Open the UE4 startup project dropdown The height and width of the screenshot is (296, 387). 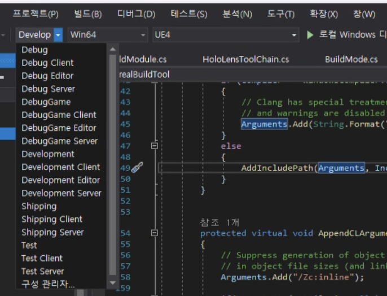click(x=226, y=35)
